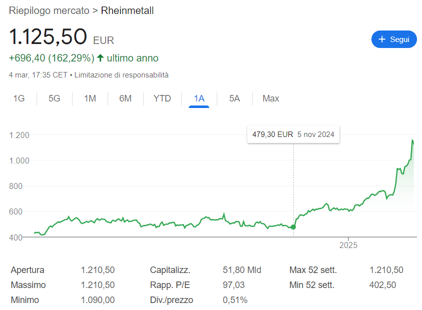Click the Capitalizz. value 51,80 Mld

pos(242,270)
